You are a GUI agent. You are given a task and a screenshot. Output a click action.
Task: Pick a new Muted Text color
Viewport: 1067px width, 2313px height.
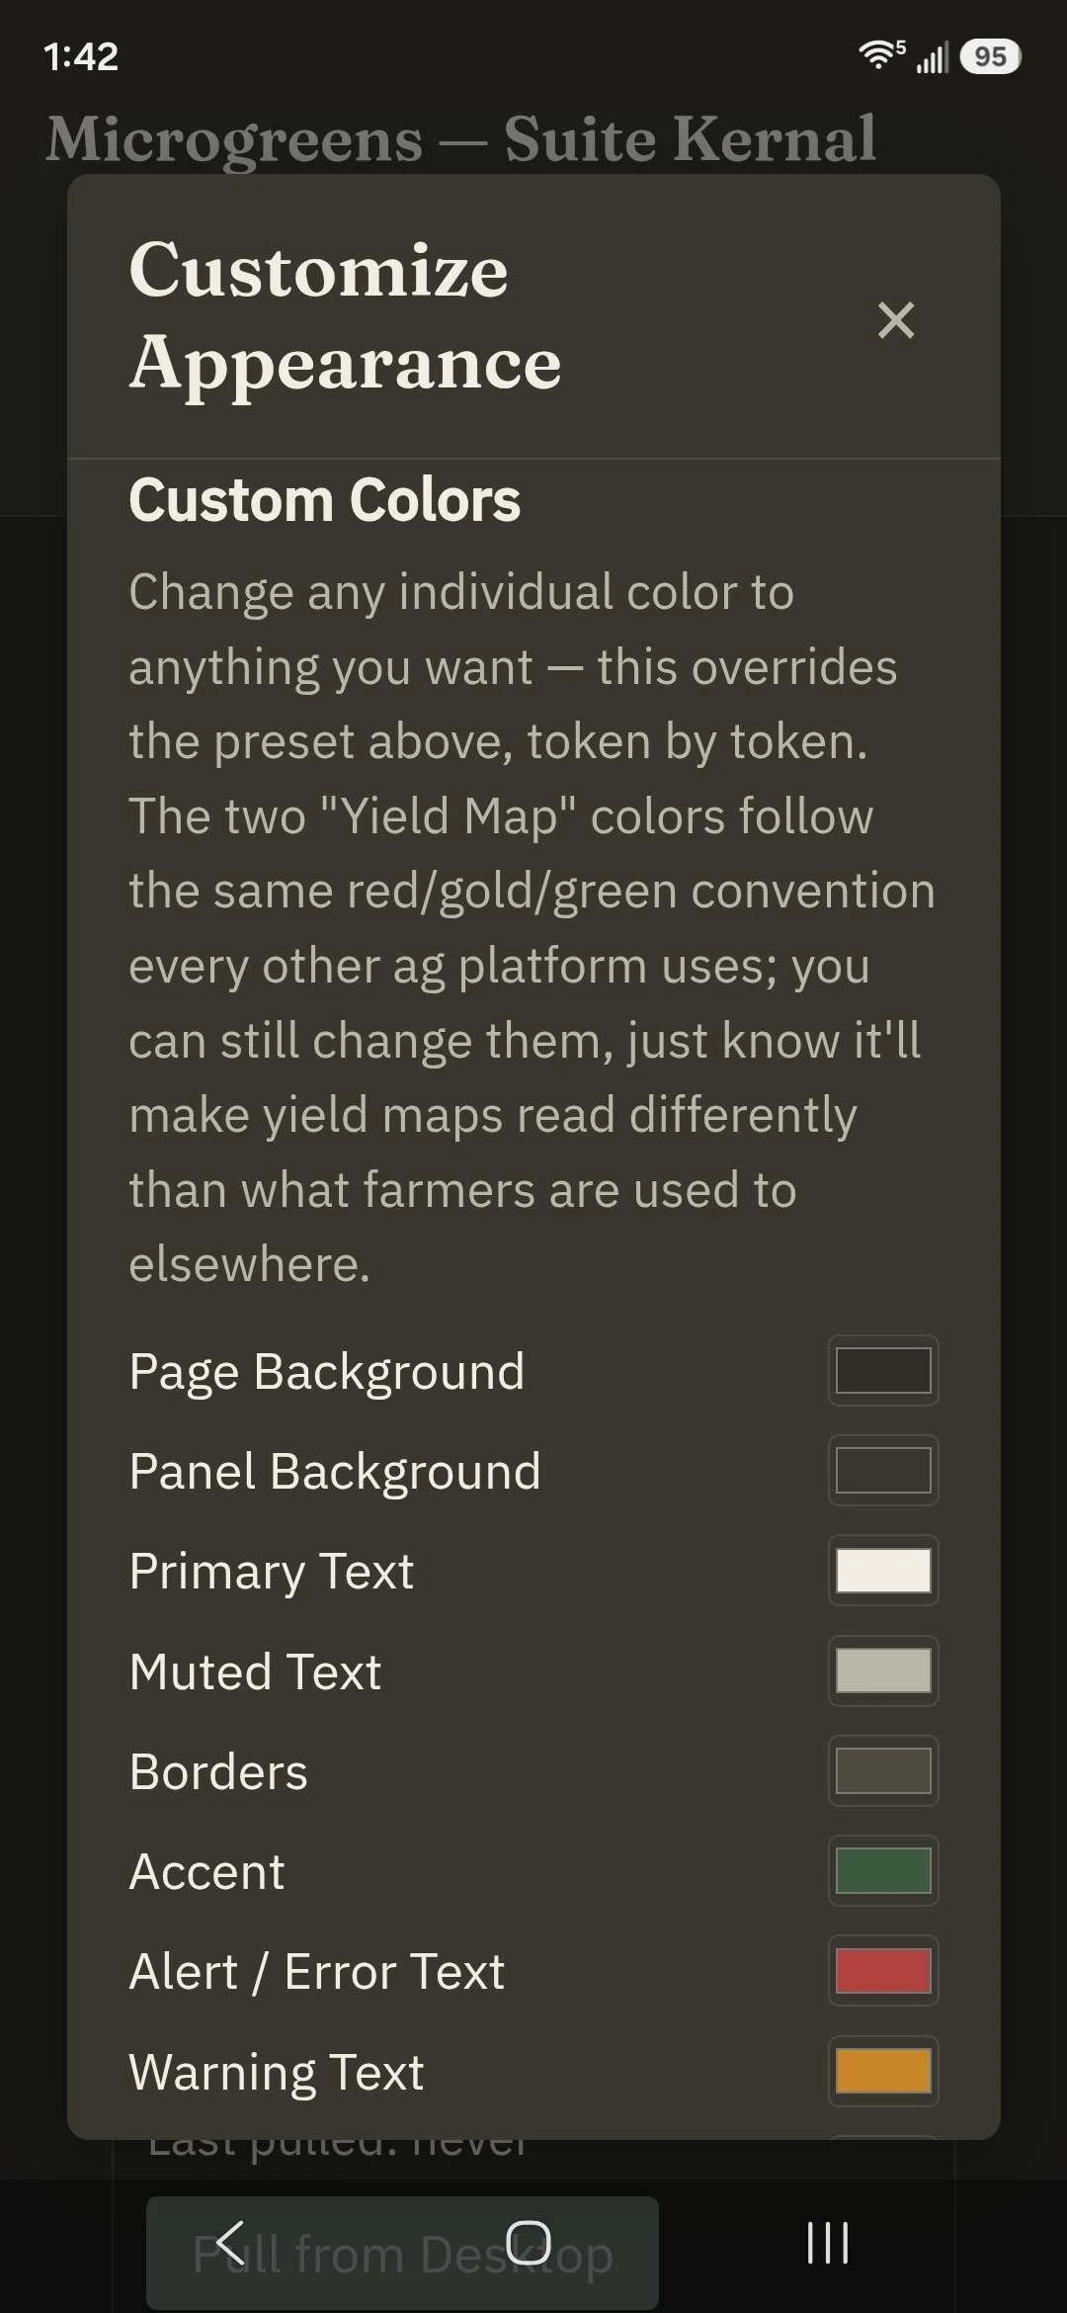(x=883, y=1670)
